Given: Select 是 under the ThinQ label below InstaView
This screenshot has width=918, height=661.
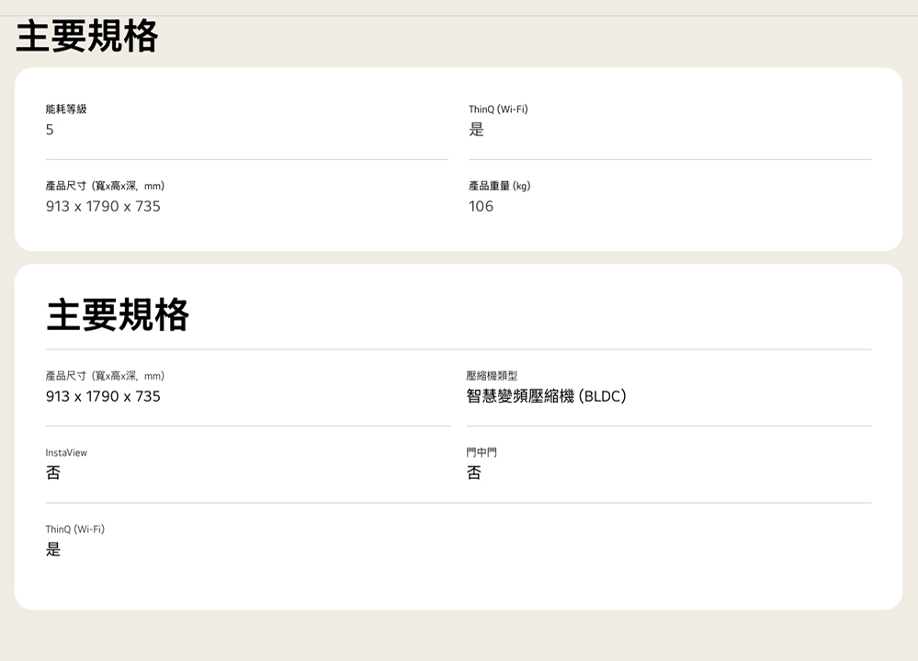Looking at the screenshot, I should pyautogui.click(x=53, y=550).
